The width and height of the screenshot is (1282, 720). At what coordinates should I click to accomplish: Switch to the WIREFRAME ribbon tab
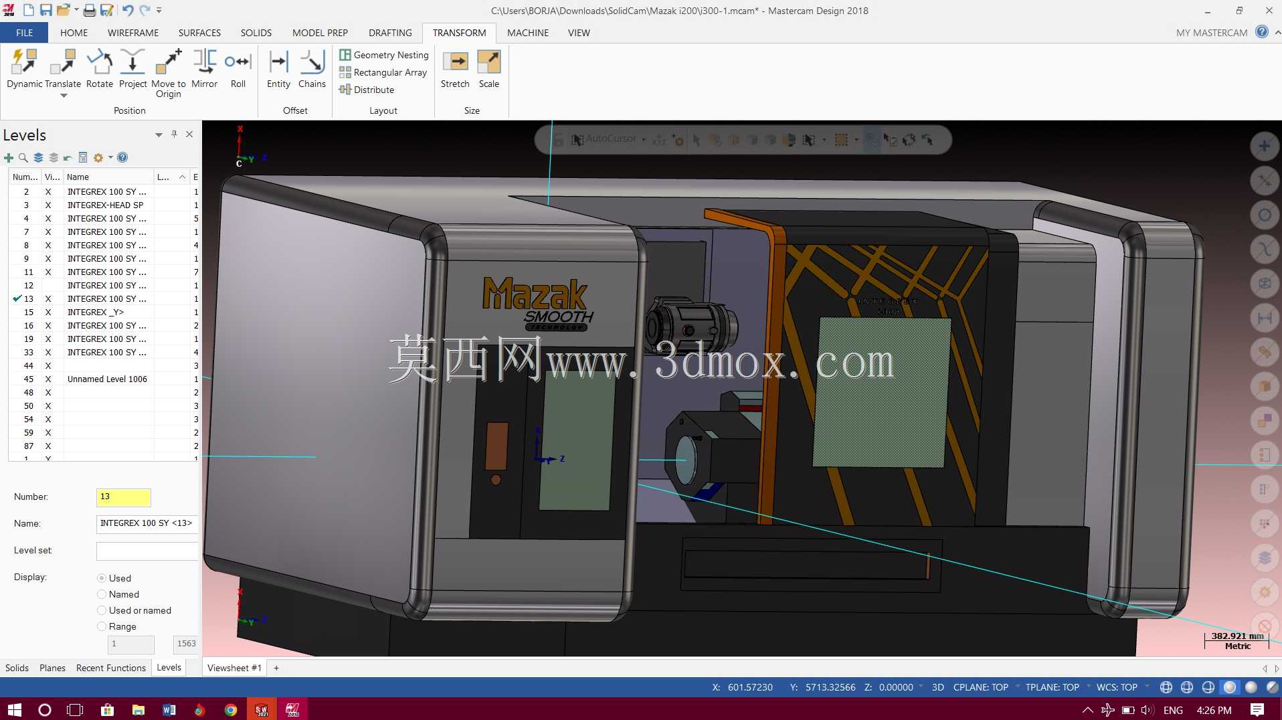point(133,33)
